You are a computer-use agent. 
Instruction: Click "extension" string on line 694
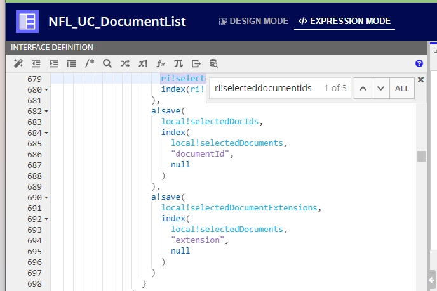(198, 240)
